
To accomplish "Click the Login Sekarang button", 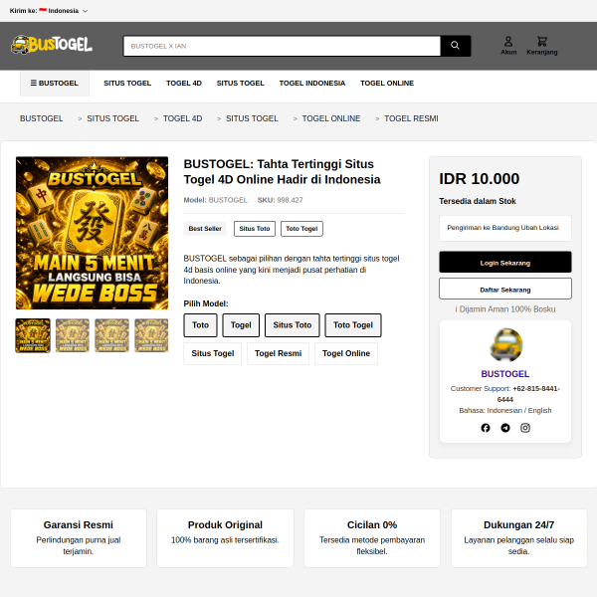I will 505,262.
